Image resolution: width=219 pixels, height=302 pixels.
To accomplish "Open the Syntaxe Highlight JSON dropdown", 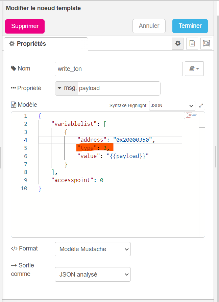I will click(x=172, y=106).
